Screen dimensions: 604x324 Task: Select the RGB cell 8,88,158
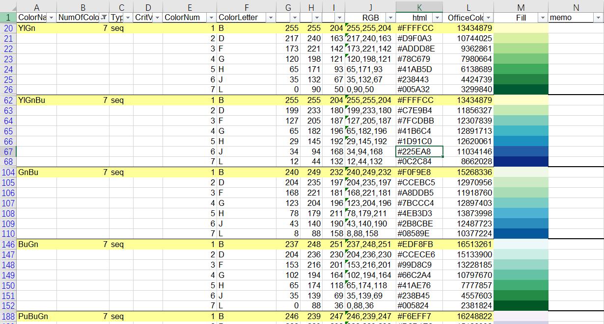(370, 234)
